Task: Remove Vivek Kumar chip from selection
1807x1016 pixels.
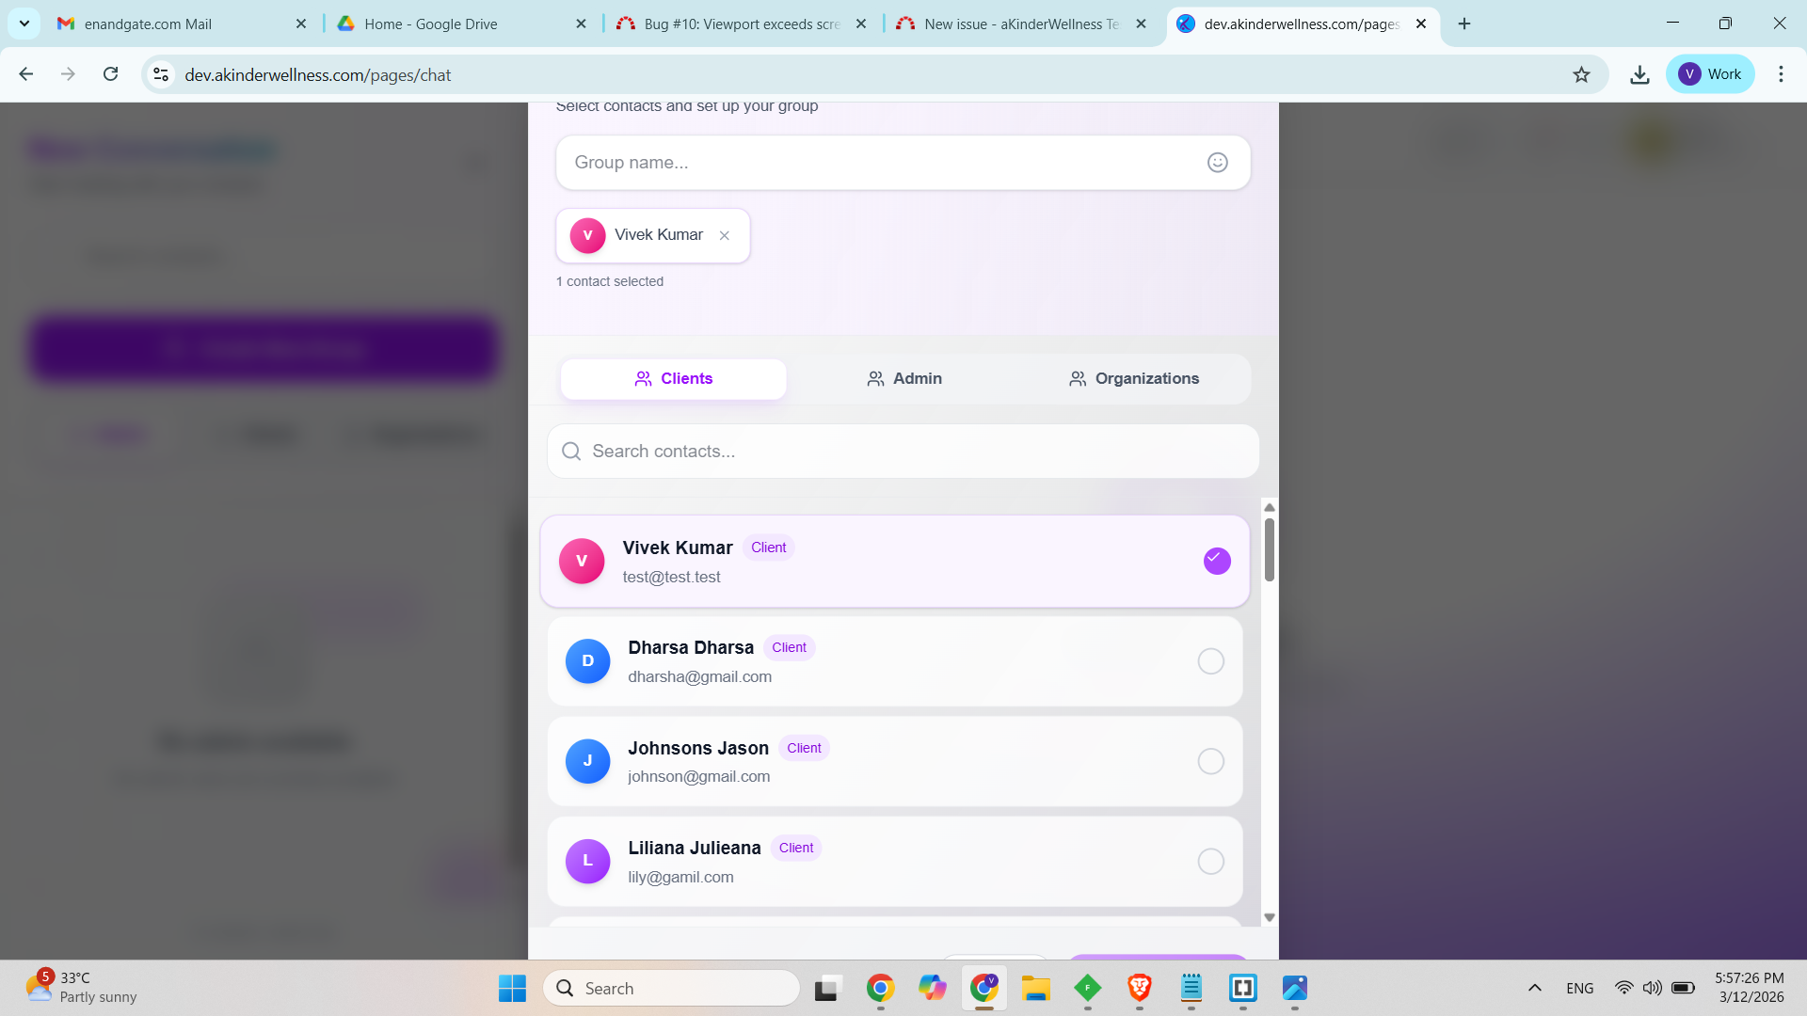Action: click(x=724, y=236)
